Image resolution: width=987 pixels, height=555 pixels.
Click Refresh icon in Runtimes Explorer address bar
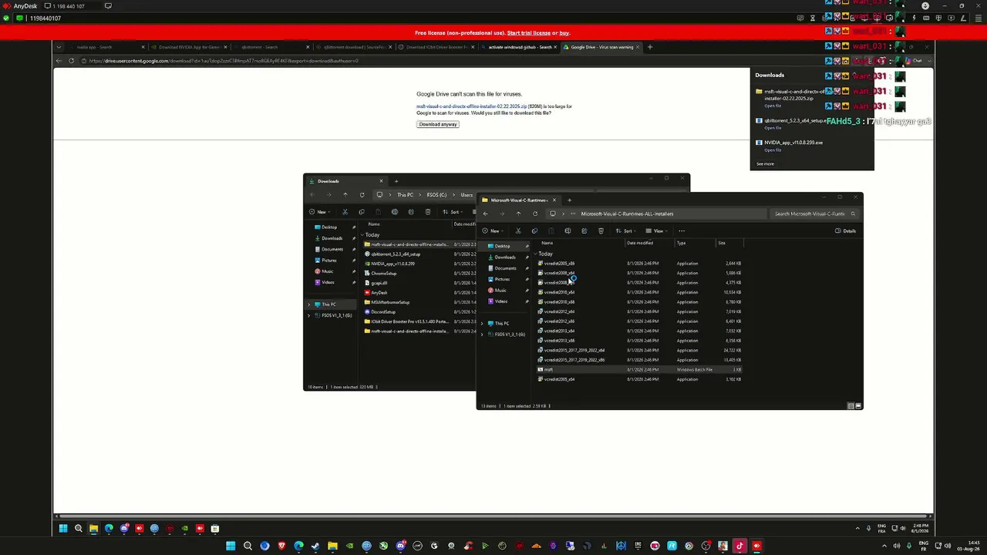pyautogui.click(x=535, y=214)
